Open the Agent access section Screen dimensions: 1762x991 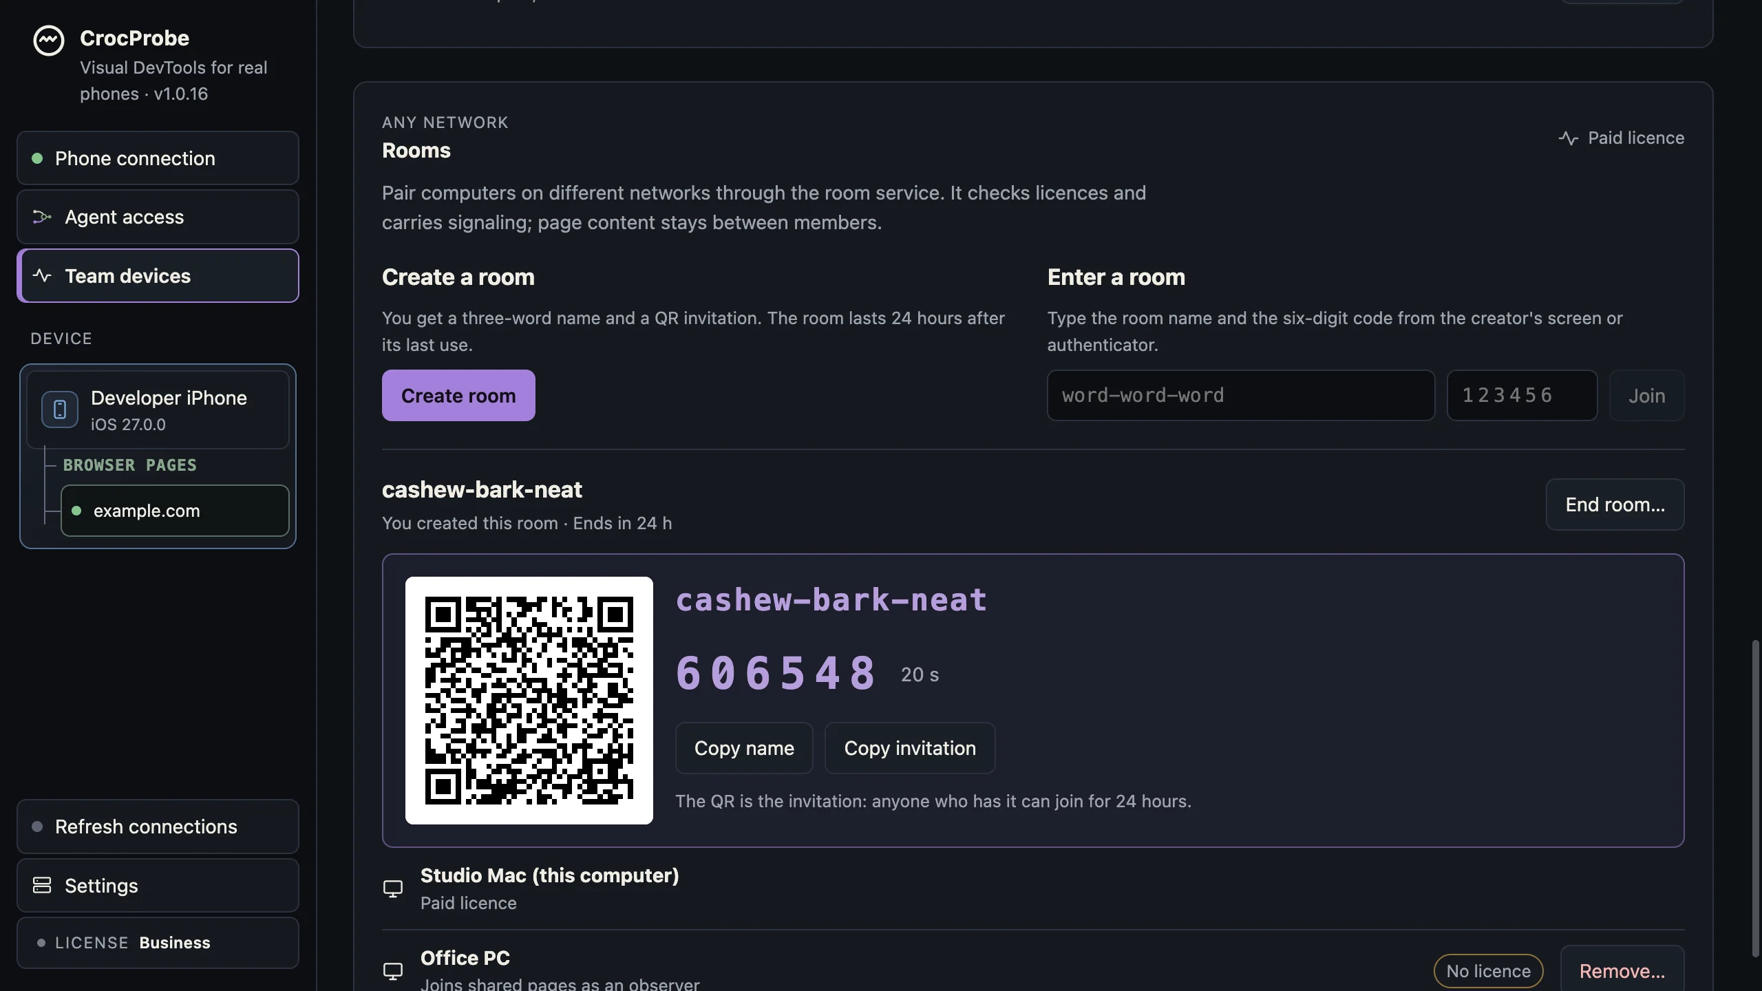click(158, 217)
